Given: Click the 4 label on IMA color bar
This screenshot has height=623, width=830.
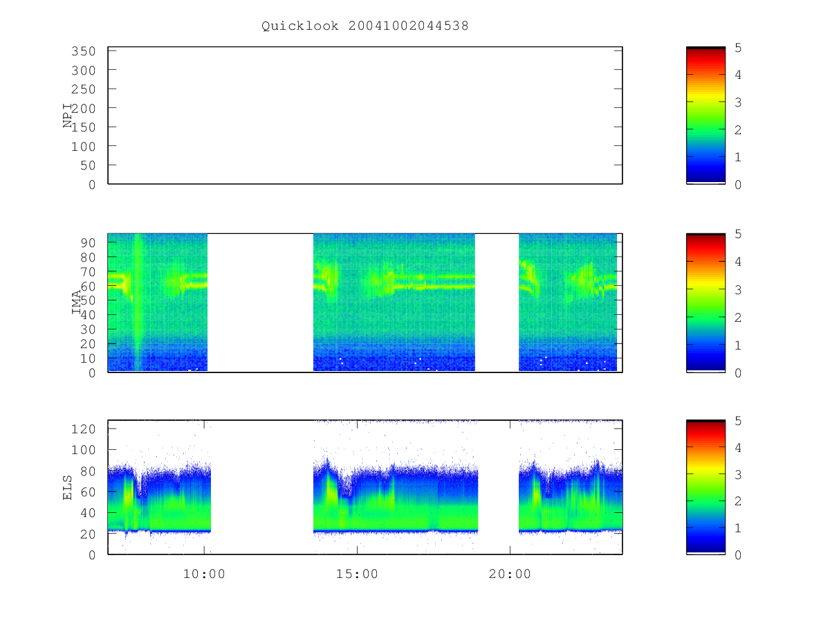Looking at the screenshot, I should (x=738, y=262).
